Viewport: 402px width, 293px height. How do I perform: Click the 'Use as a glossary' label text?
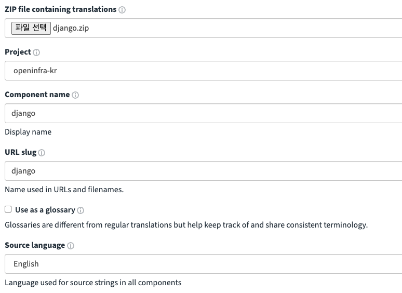(x=45, y=210)
